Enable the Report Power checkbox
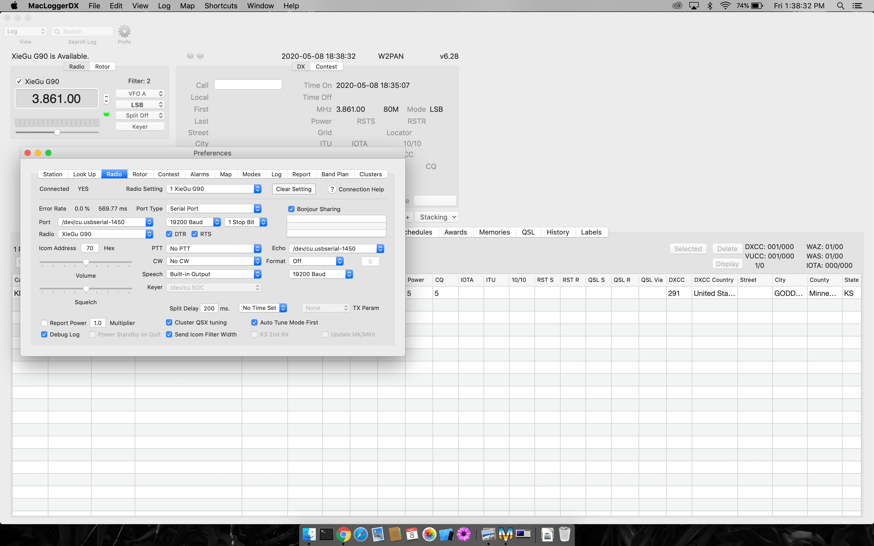 click(44, 323)
